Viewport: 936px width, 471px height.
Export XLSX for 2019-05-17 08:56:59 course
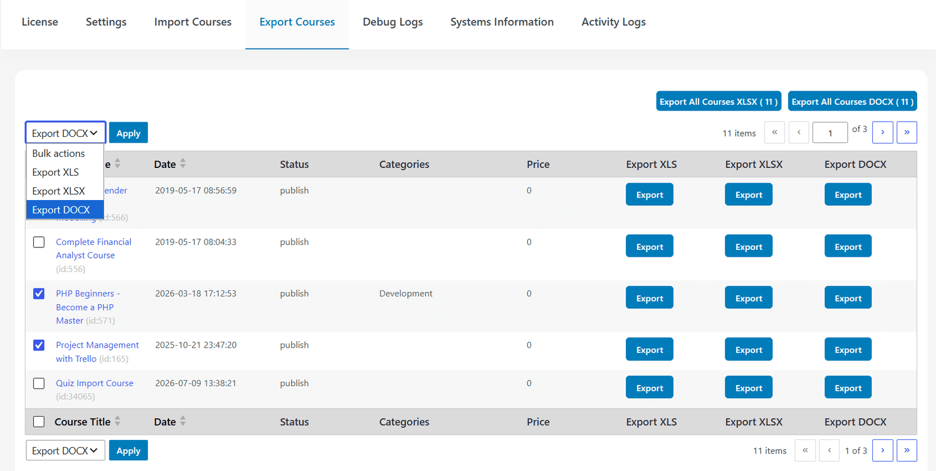749,194
